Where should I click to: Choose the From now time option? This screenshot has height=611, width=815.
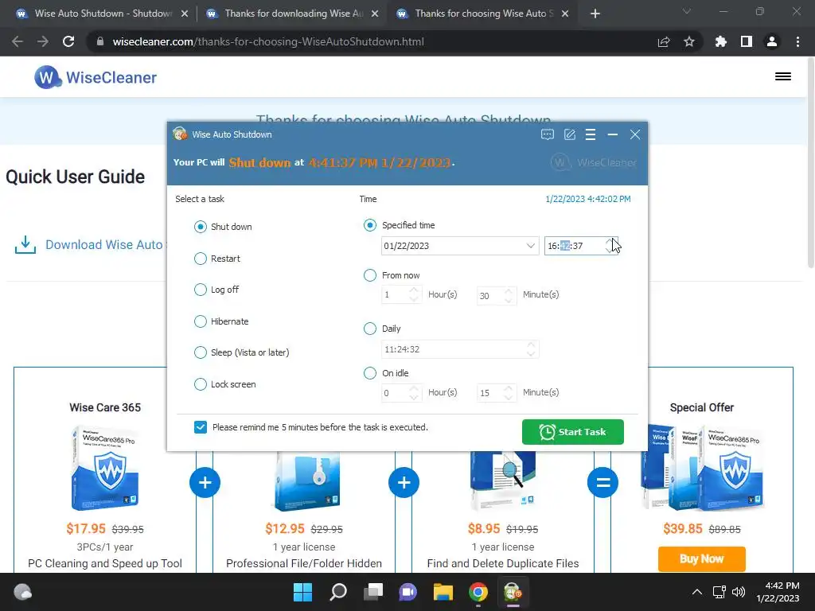370,274
